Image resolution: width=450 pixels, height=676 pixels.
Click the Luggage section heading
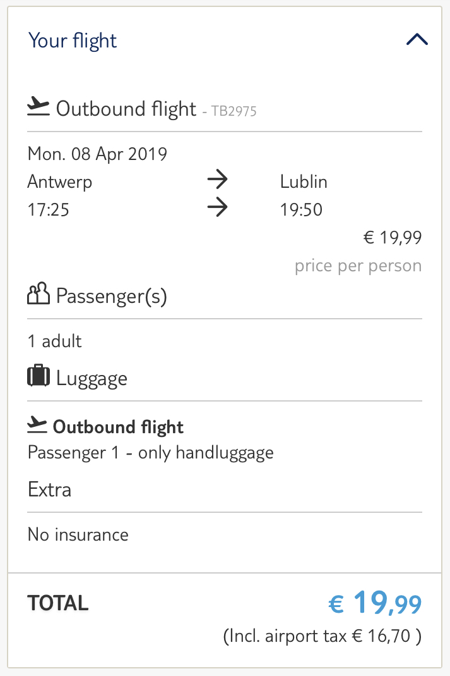pyautogui.click(x=92, y=379)
